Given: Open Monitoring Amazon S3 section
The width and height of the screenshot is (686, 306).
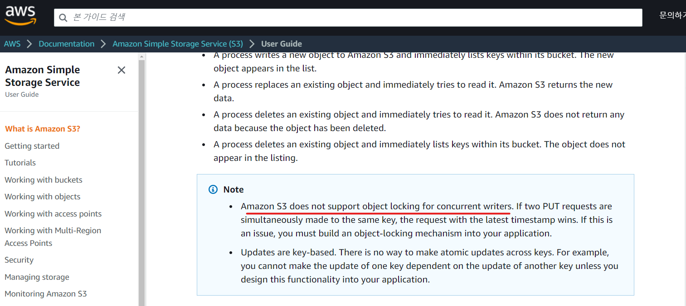Looking at the screenshot, I should (46, 294).
